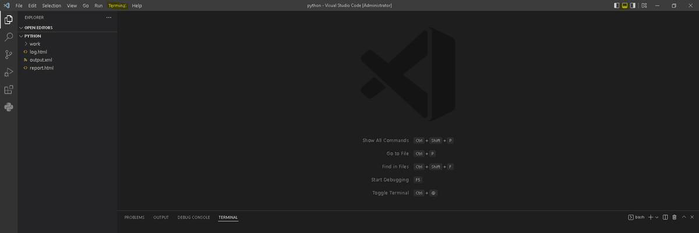Open the Explorer view in activity bar
The width and height of the screenshot is (699, 233).
click(9, 20)
